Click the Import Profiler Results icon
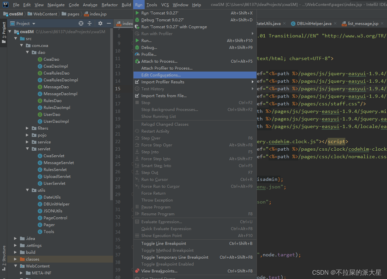Viewport: 387px width, 279px height. tap(137, 82)
